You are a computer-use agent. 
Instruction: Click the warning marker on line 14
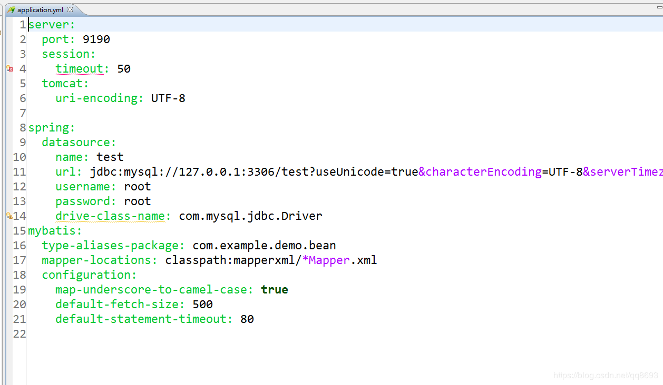tap(9, 216)
